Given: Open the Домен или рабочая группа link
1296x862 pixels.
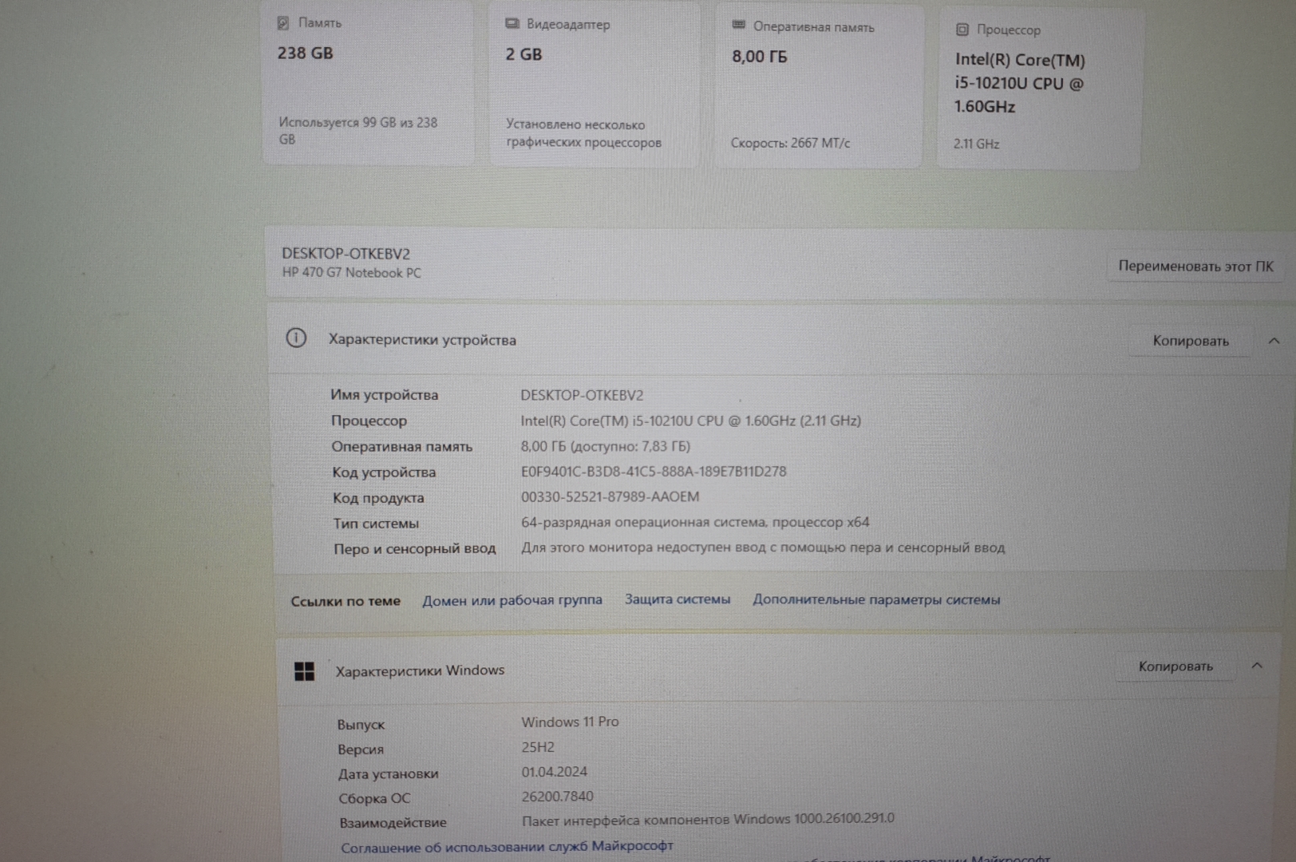Looking at the screenshot, I should (x=512, y=600).
